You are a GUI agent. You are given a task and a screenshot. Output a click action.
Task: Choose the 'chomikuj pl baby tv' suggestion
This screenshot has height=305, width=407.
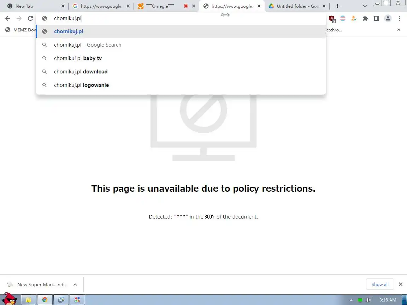(181, 58)
